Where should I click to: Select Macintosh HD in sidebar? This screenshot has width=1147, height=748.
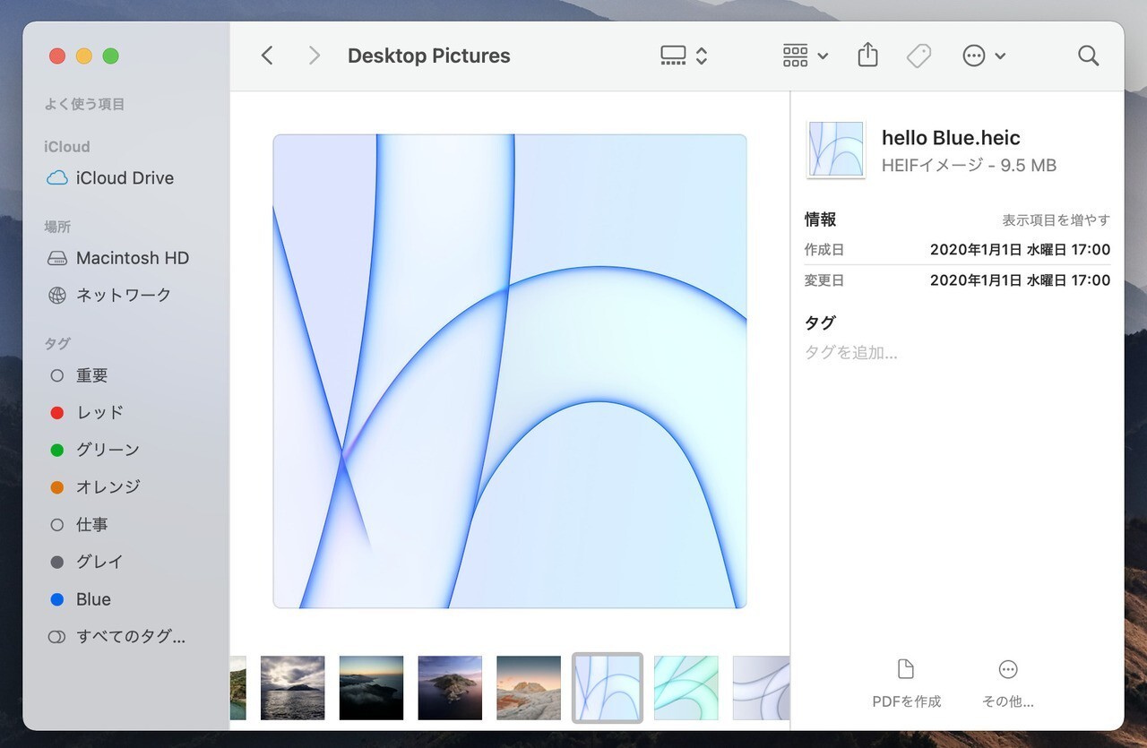118,258
